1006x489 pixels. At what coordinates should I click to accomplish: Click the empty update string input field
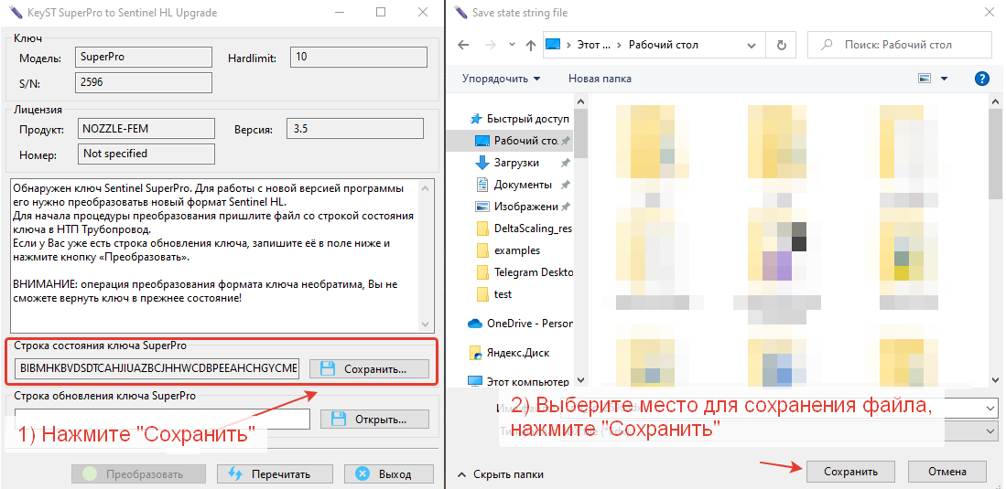(162, 420)
